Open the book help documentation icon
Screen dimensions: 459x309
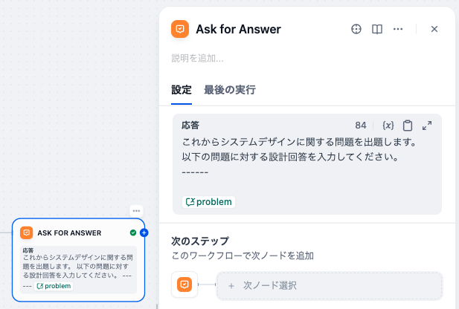pyautogui.click(x=376, y=29)
